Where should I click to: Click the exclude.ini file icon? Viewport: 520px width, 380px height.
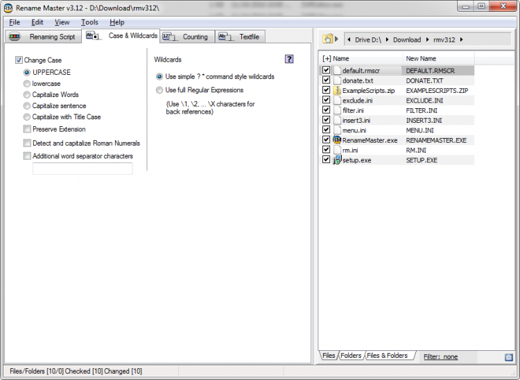pos(337,100)
